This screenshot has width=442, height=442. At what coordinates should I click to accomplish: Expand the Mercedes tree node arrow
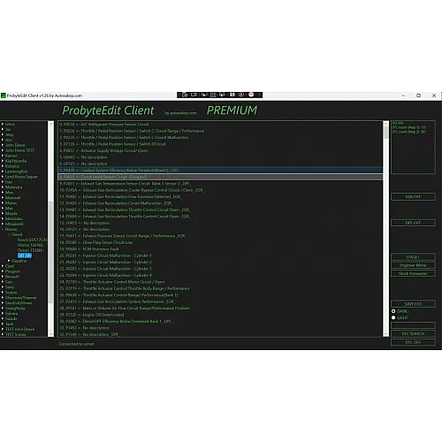click(x=3, y=218)
